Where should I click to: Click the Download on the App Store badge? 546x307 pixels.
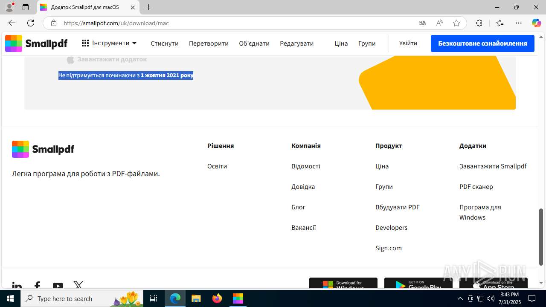coord(494,284)
